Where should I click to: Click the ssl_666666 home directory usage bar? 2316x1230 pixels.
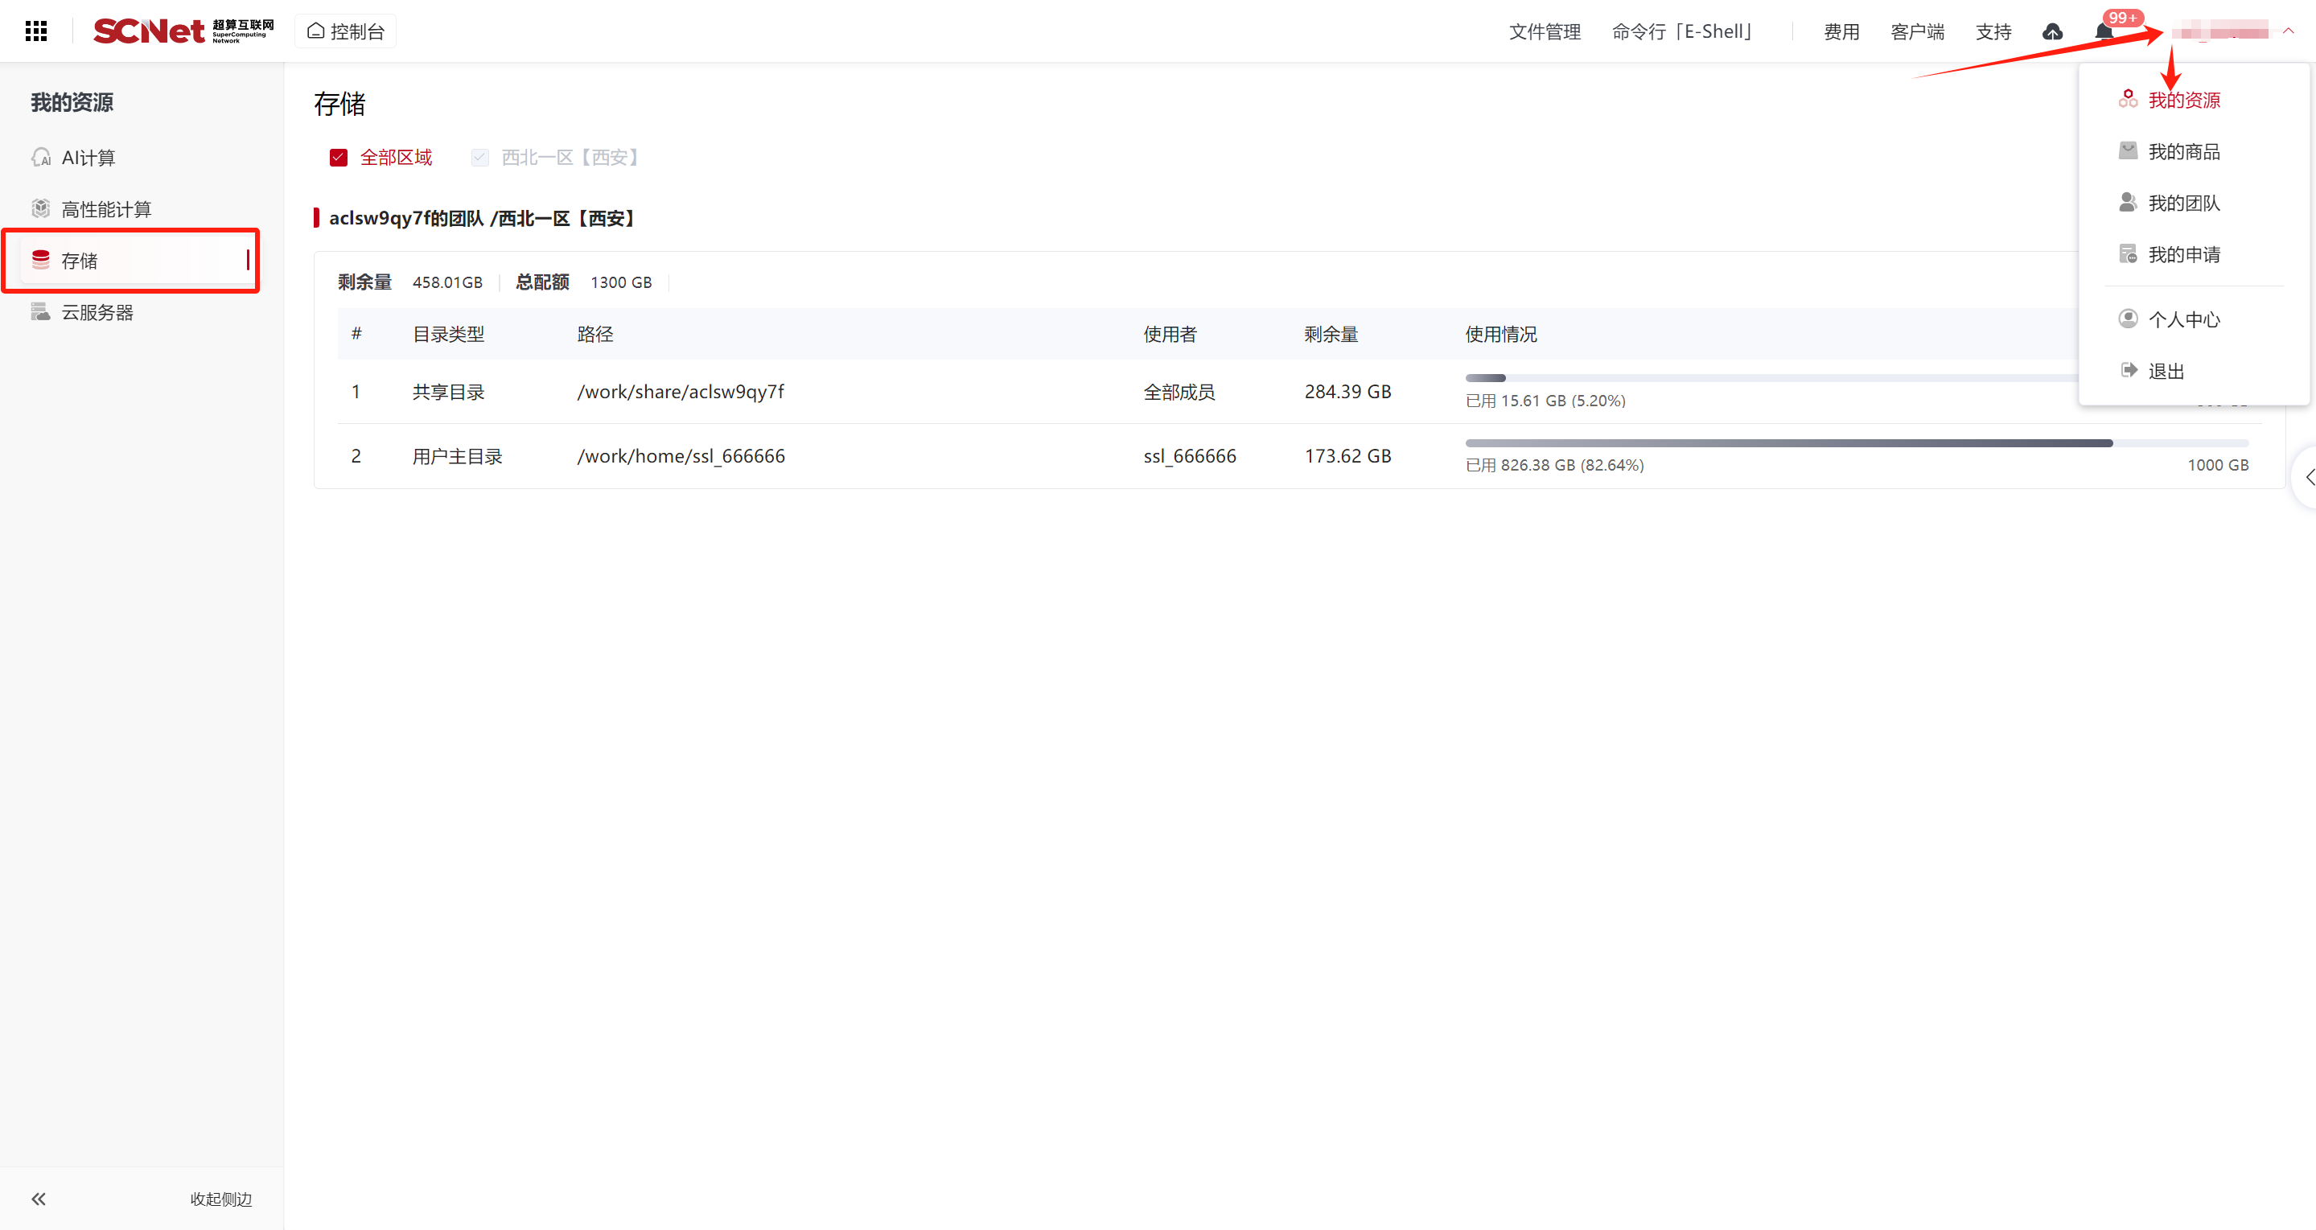point(1856,443)
